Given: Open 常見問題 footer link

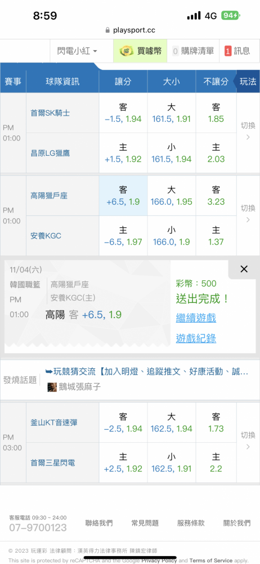Looking at the screenshot, I should [x=145, y=523].
